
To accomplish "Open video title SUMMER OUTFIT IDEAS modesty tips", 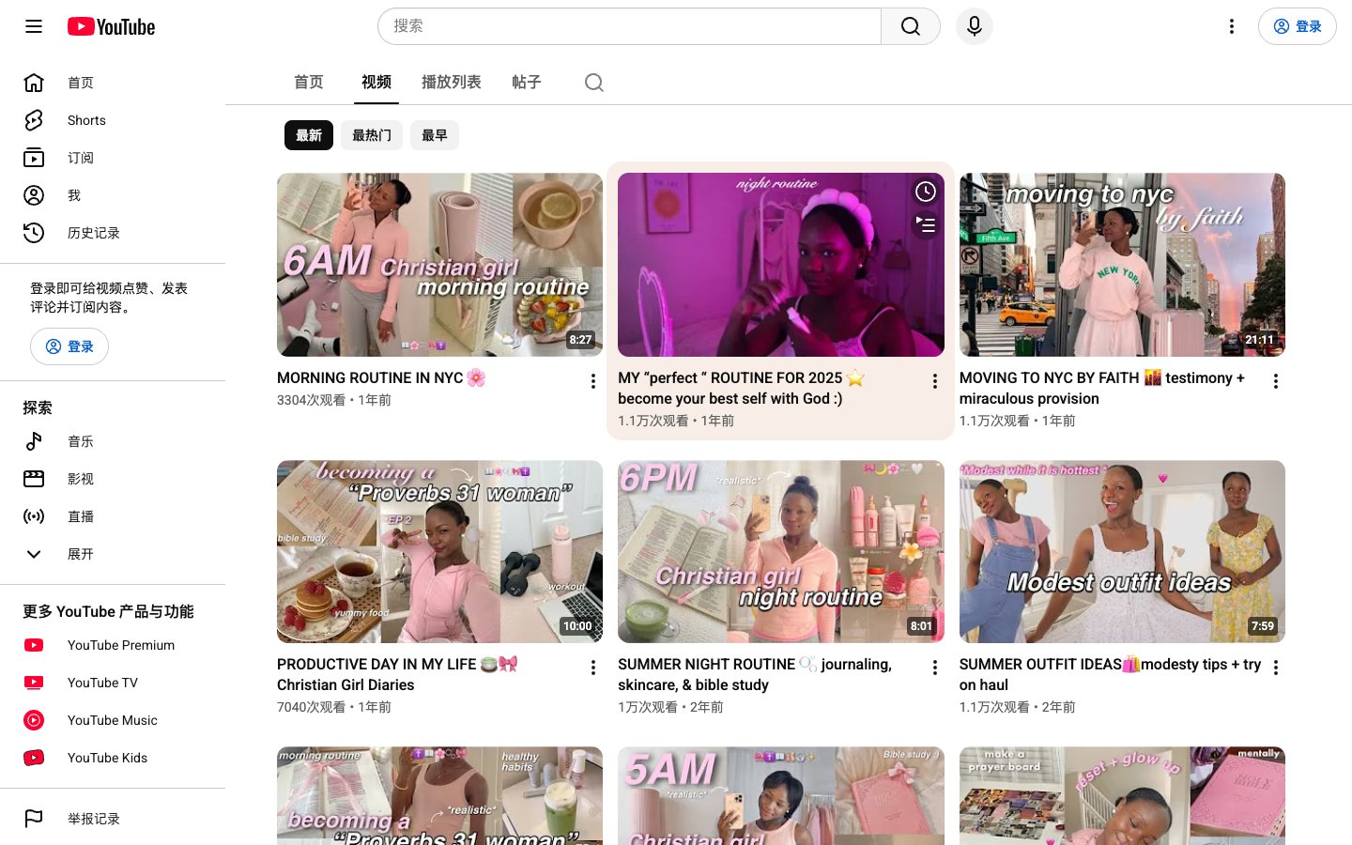I will coord(1110,674).
